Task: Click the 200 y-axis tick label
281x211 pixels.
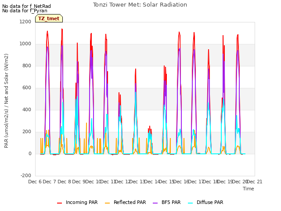Action: 27,132
